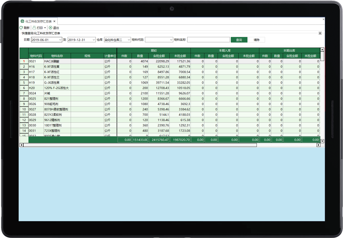Open the 仓库 染化料仓库二 dropdown

tap(129, 40)
